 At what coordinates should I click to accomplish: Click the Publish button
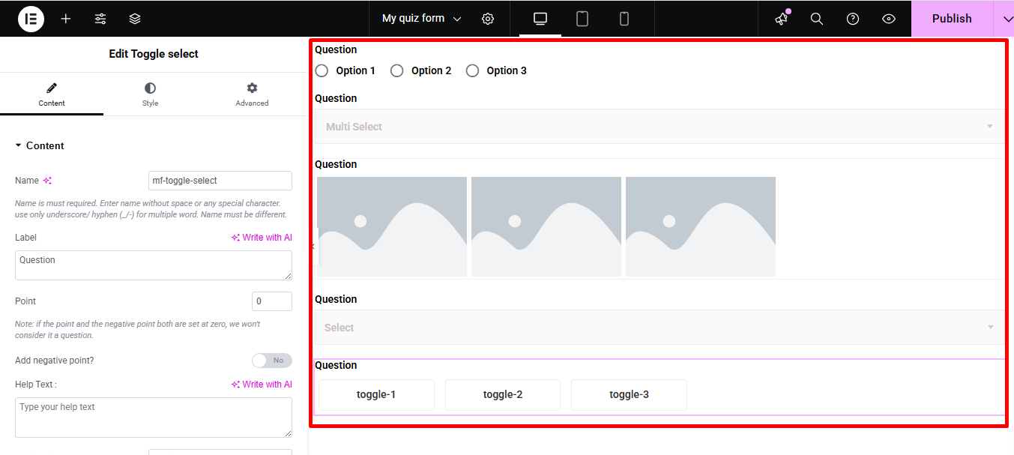tap(951, 19)
